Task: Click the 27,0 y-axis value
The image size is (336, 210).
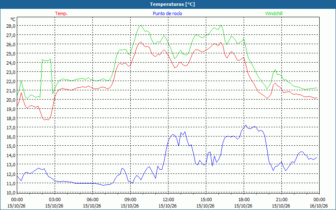Action: pos(10,35)
